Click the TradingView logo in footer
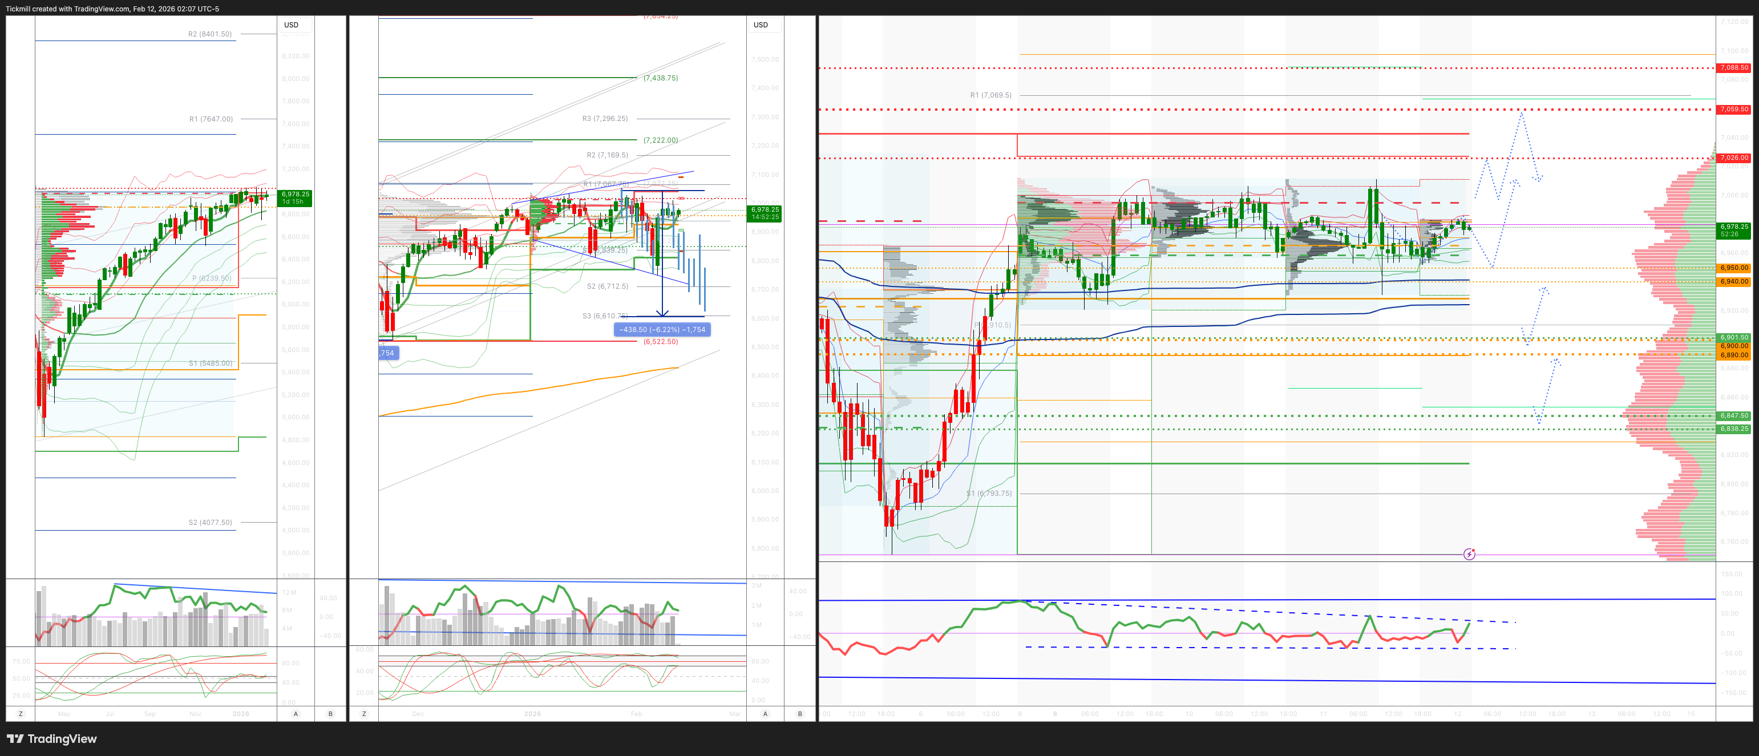Image resolution: width=1759 pixels, height=756 pixels. tap(52, 738)
